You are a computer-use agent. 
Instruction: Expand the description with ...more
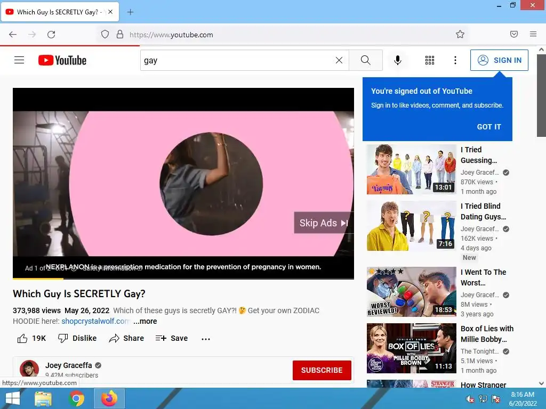[x=145, y=321]
